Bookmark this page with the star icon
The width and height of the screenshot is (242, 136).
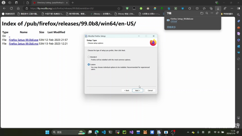(x=119, y=8)
